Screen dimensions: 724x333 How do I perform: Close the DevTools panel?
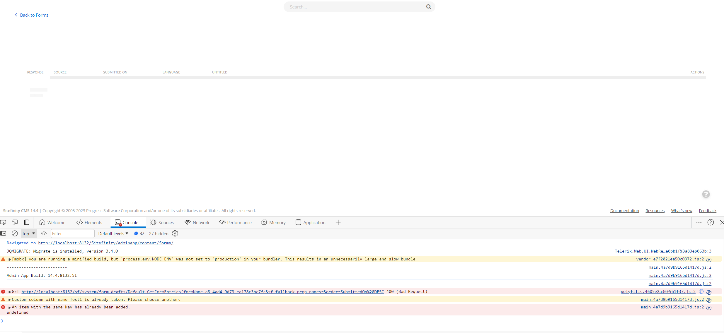pos(722,222)
